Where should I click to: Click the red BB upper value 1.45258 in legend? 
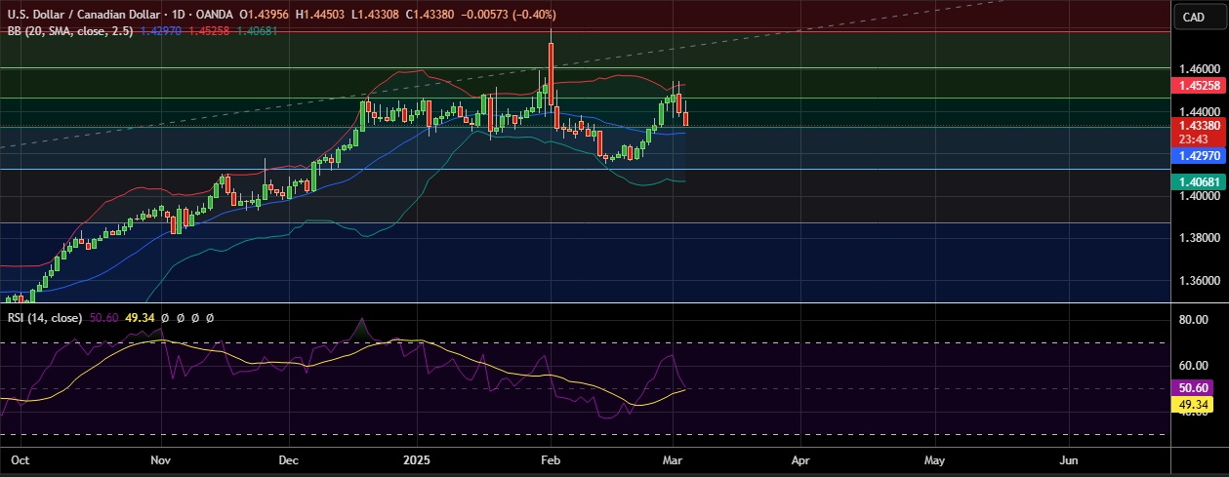click(208, 31)
